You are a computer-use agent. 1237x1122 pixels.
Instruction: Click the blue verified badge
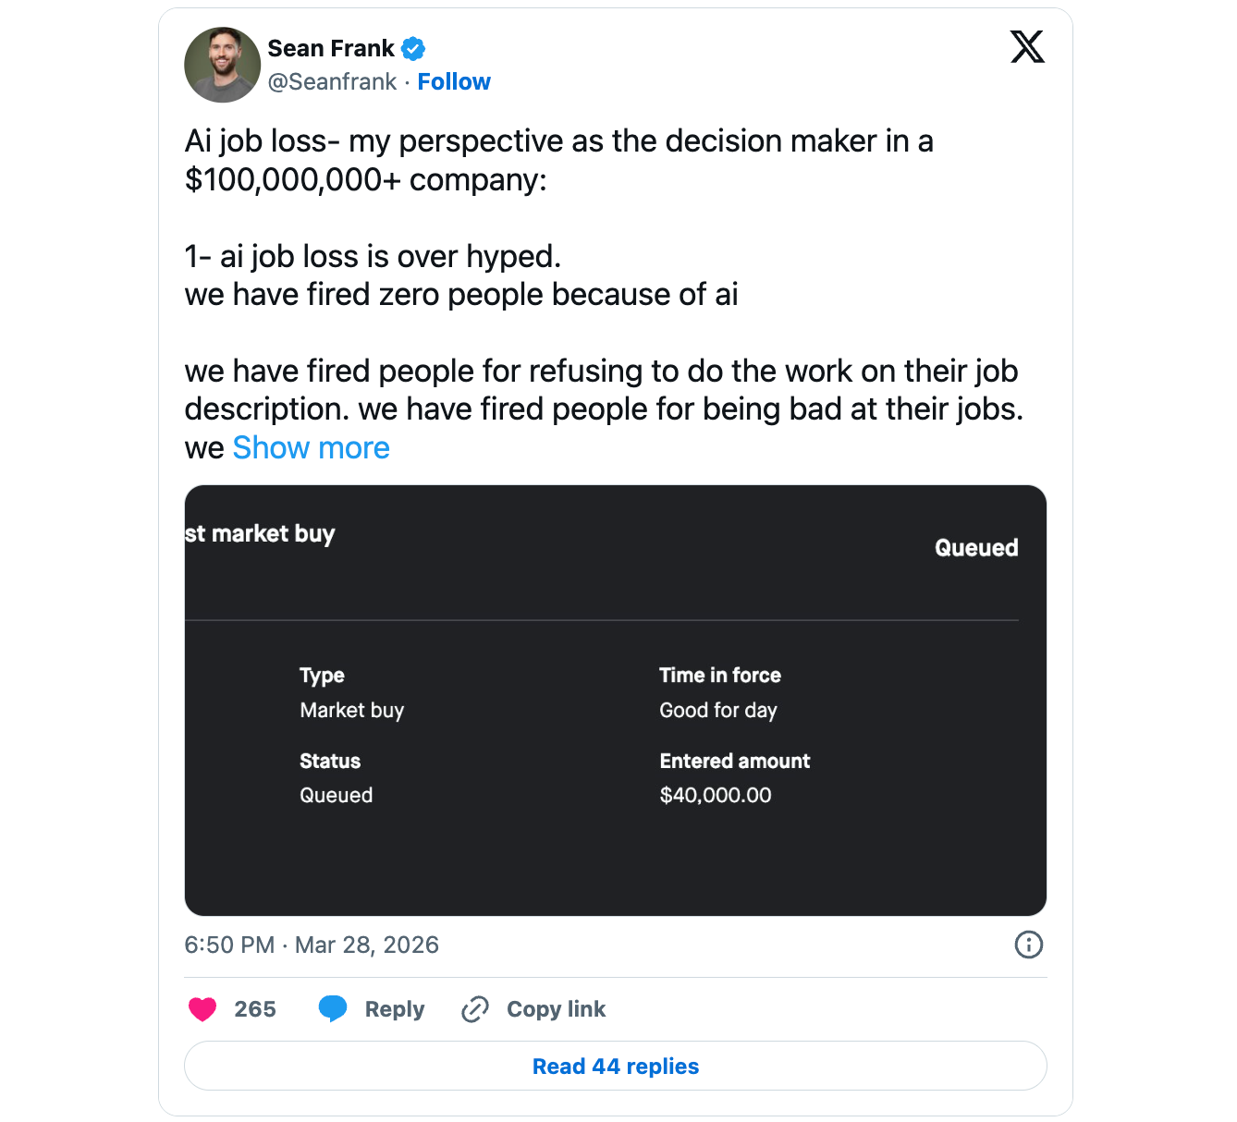click(413, 49)
